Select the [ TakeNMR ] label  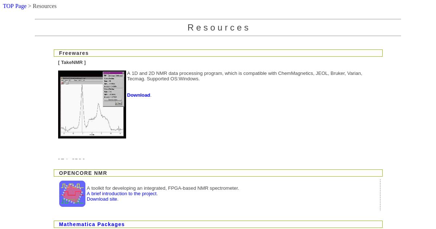[72, 63]
